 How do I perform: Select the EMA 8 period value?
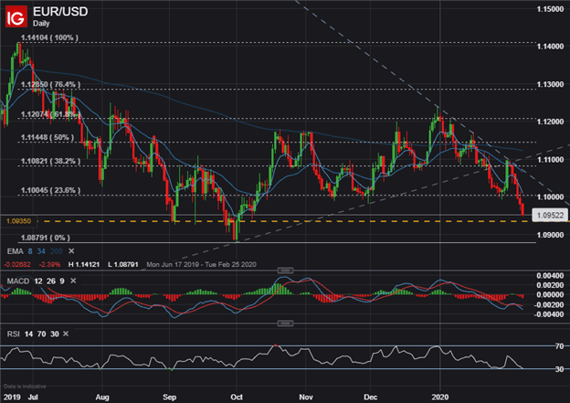pyautogui.click(x=30, y=251)
